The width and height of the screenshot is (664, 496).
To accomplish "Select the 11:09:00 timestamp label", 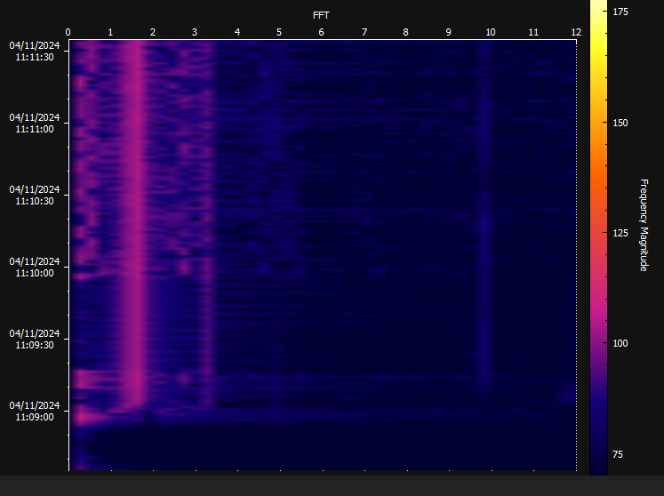I will 35,412.
